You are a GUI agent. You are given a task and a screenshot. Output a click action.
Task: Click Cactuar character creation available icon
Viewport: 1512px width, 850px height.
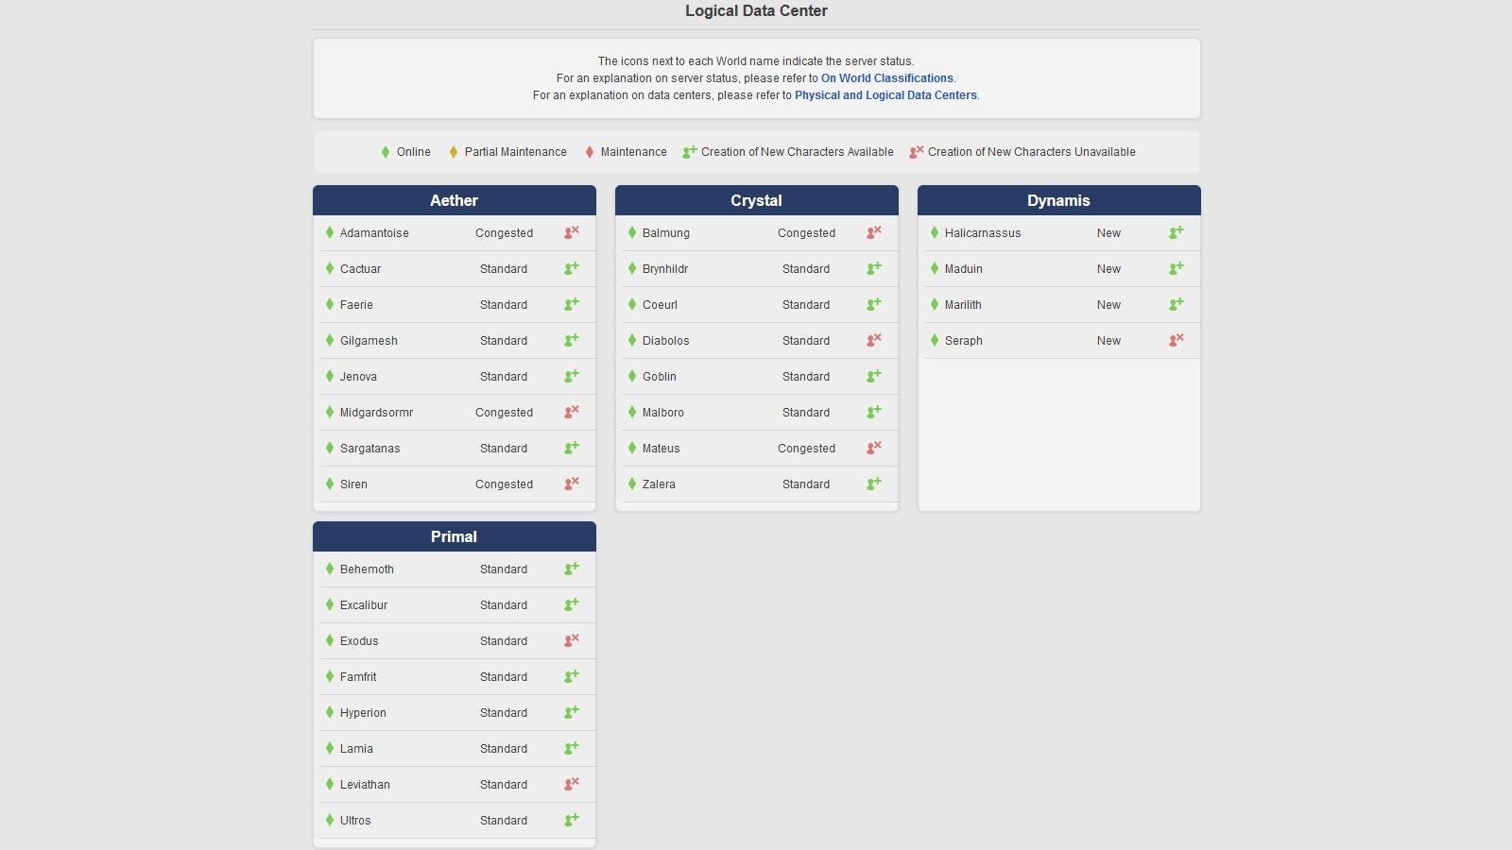pos(572,268)
